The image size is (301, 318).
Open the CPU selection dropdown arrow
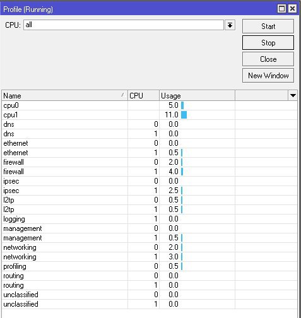(x=230, y=25)
